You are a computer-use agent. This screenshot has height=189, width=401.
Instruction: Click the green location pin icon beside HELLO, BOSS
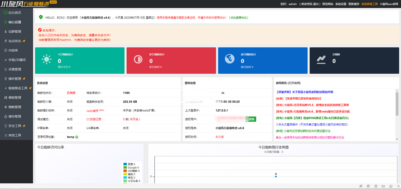(41, 18)
